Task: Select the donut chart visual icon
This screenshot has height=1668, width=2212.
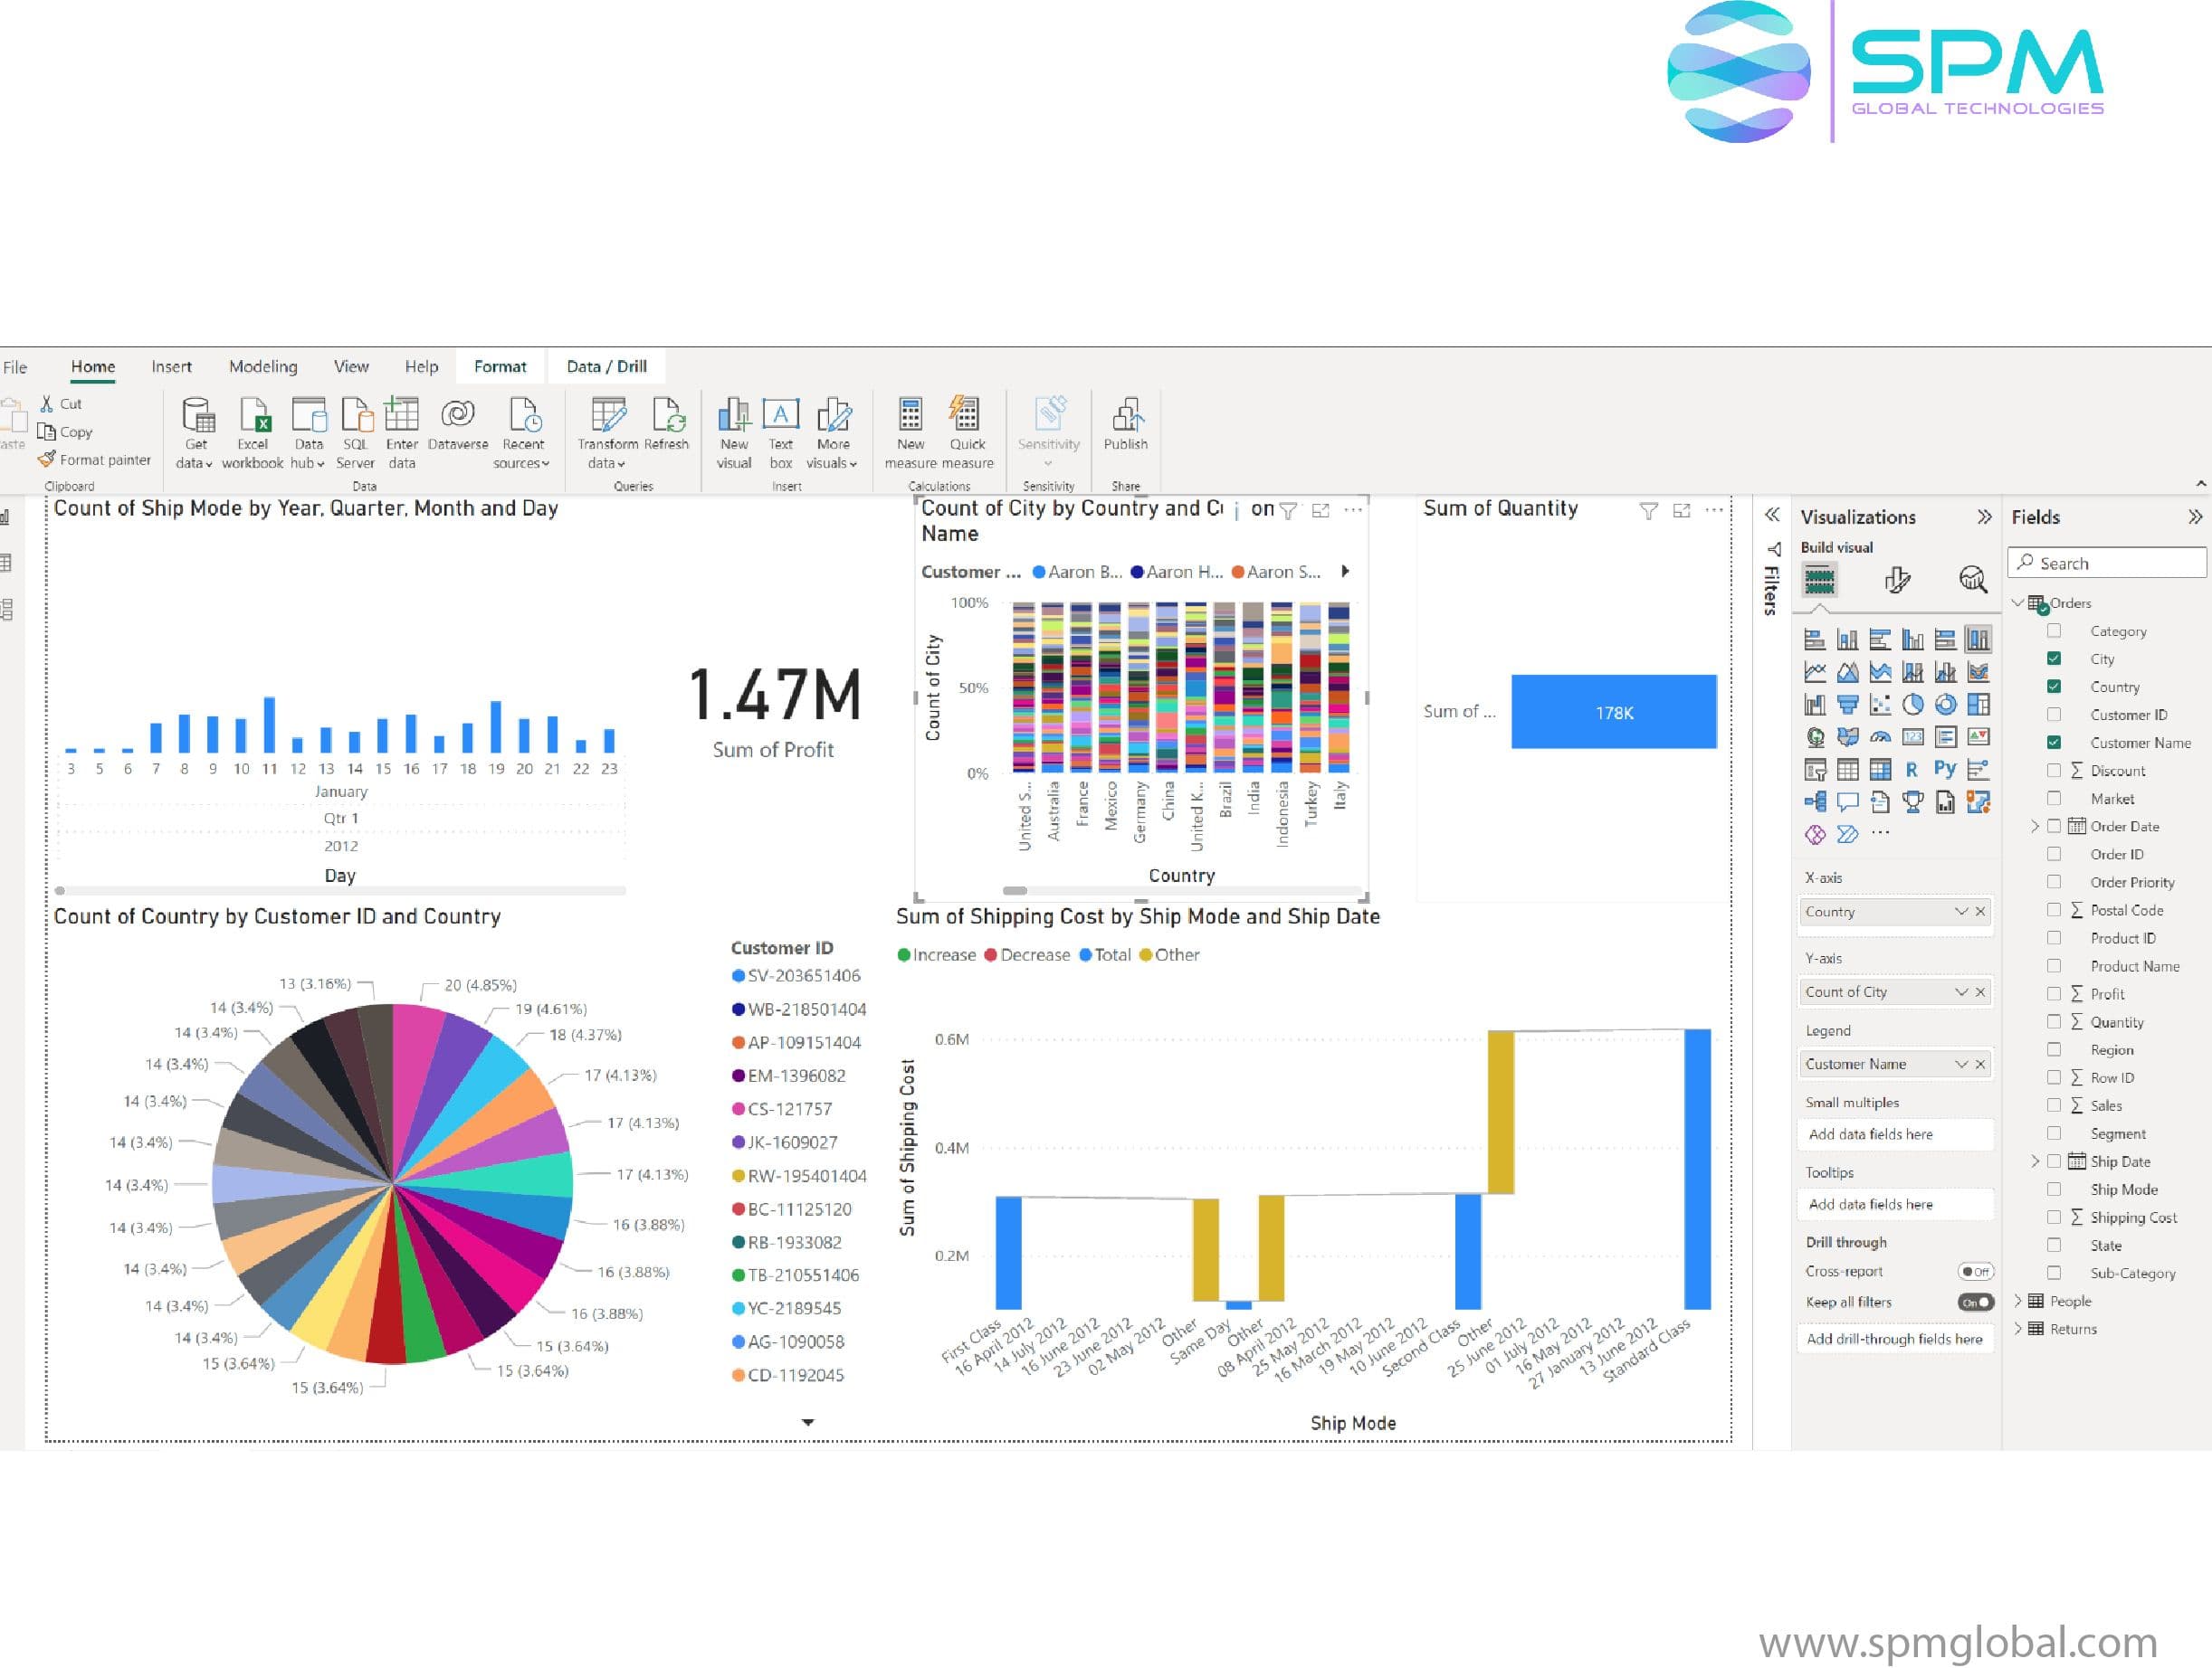Action: click(1945, 705)
